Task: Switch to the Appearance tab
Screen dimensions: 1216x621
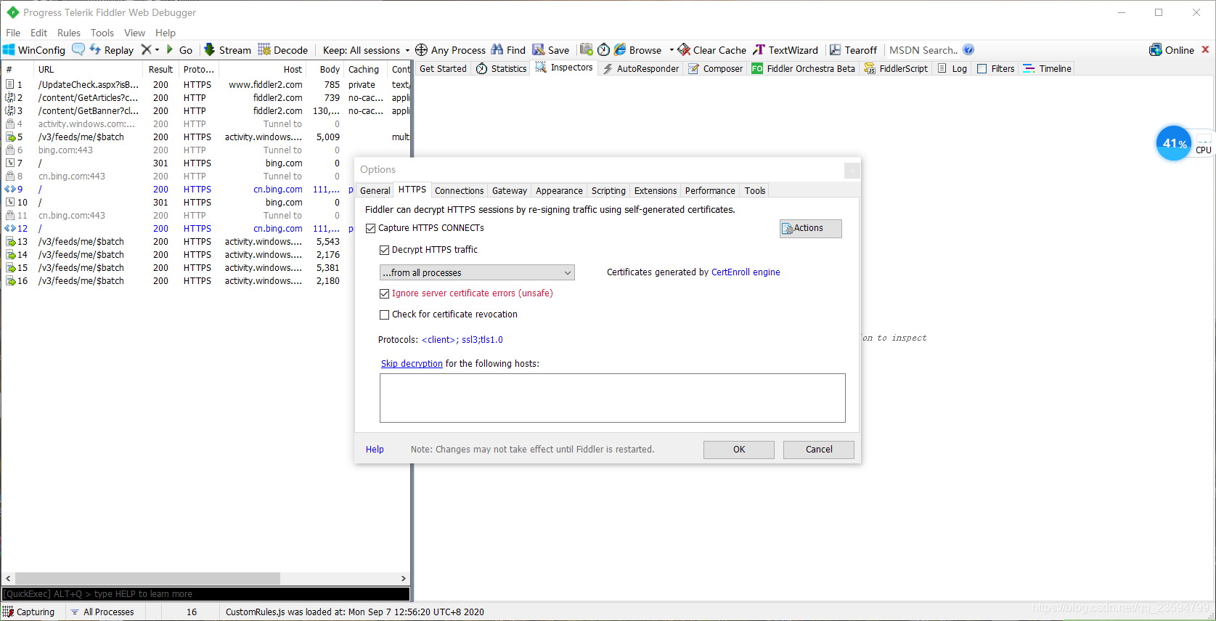Action: tap(559, 190)
